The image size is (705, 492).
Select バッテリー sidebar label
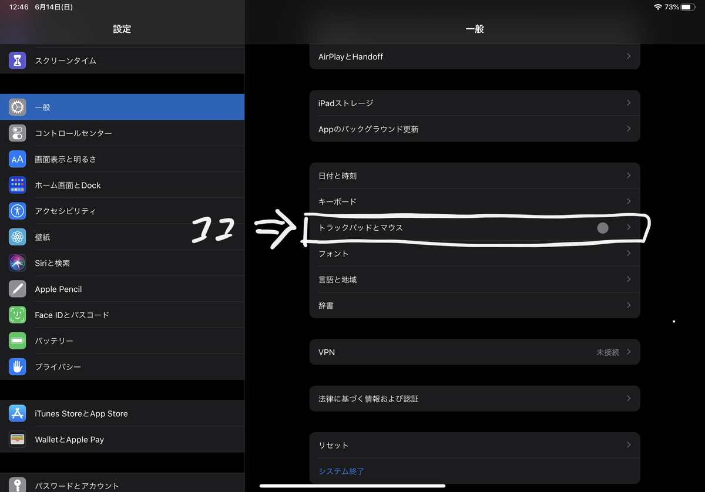[54, 341]
